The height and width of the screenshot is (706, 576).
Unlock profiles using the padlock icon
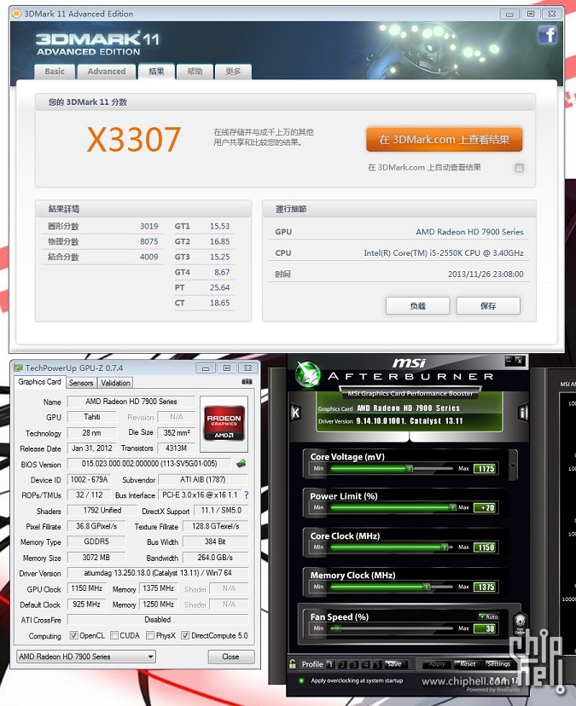(x=293, y=663)
